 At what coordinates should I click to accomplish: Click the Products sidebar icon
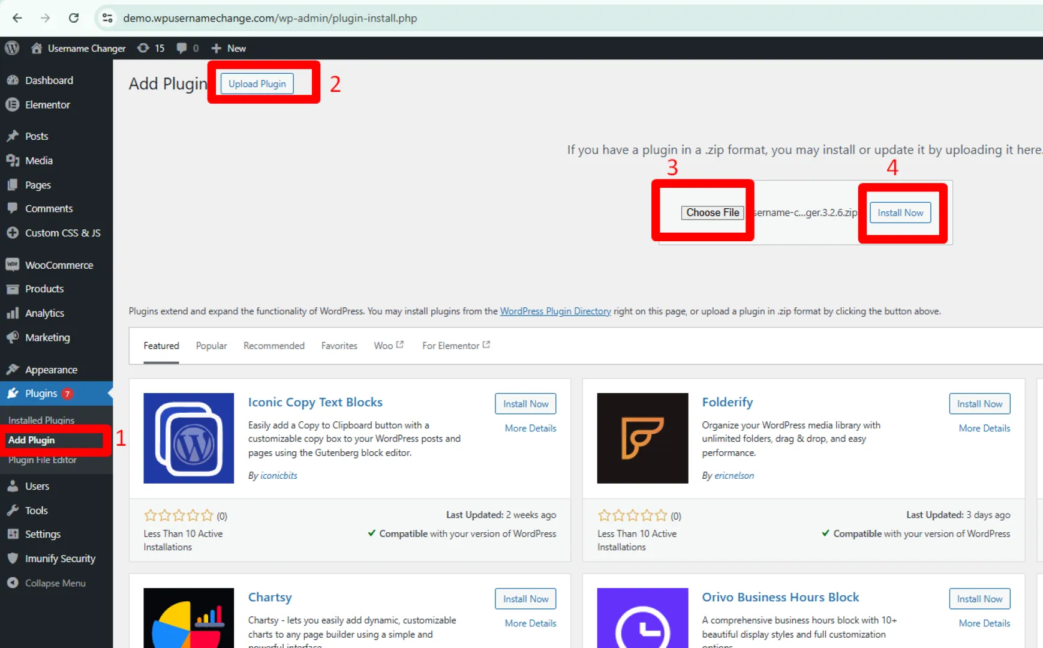13,289
